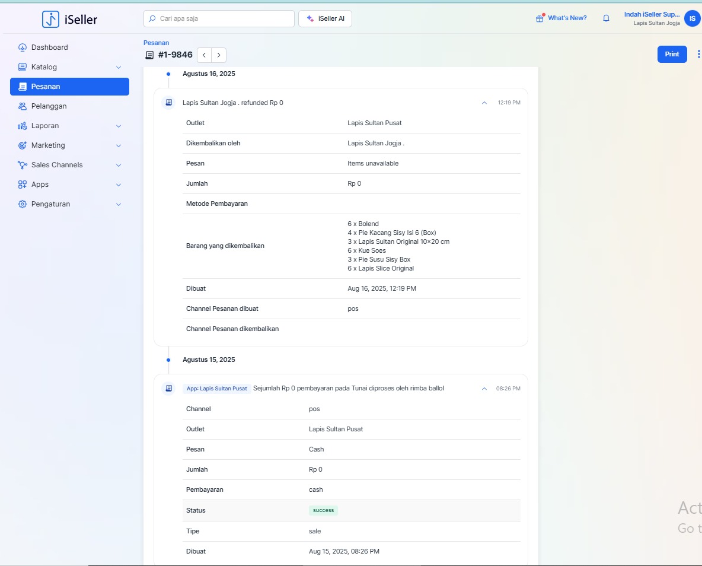Open the Dashboard menu item

[x=69, y=47]
